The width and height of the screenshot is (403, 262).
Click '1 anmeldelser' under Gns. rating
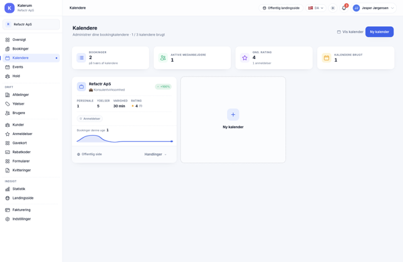point(262,63)
